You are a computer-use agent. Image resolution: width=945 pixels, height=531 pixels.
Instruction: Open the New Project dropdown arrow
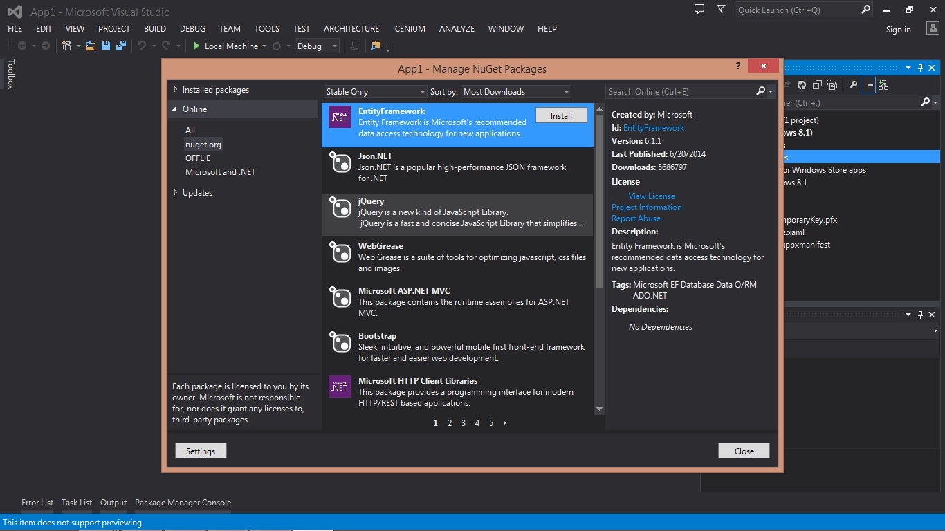point(78,46)
